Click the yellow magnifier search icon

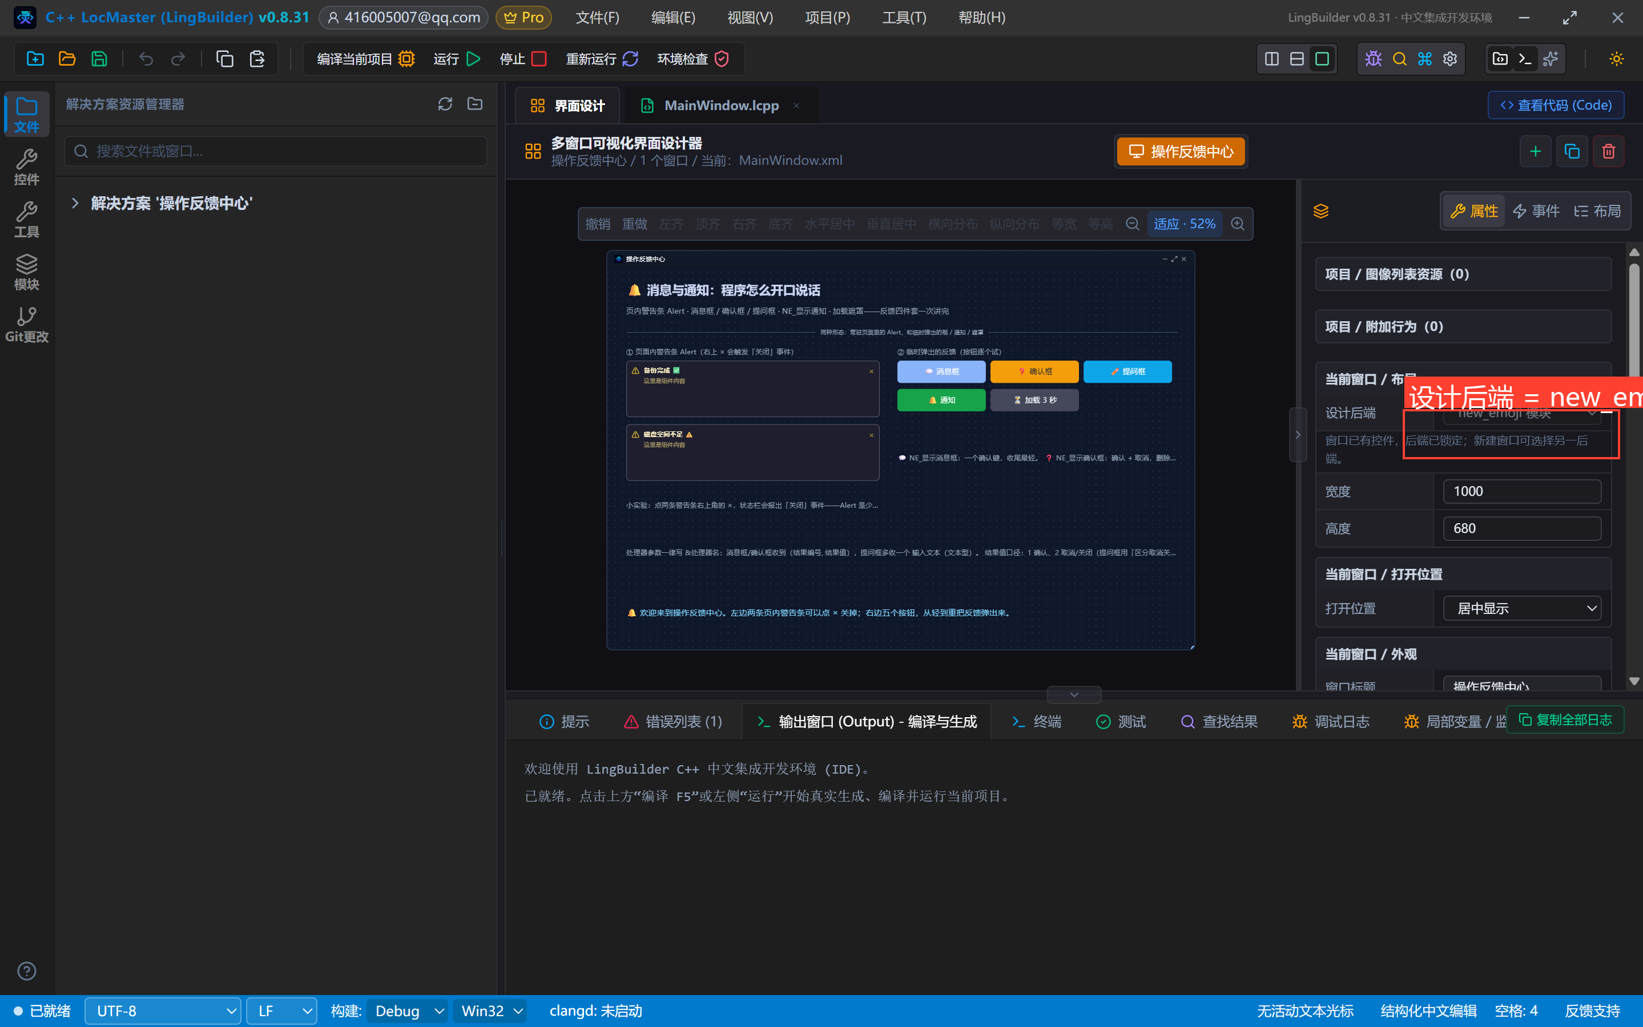(1399, 59)
